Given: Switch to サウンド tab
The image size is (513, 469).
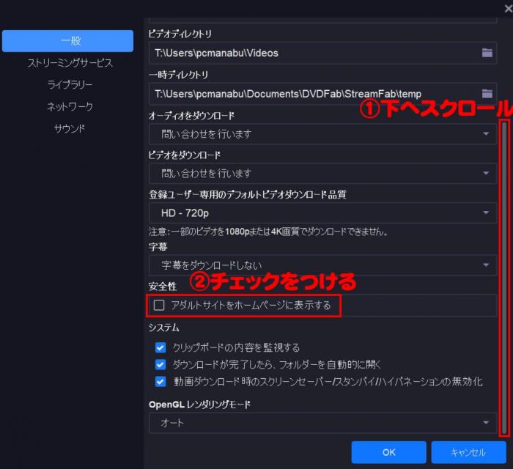Looking at the screenshot, I should [70, 128].
